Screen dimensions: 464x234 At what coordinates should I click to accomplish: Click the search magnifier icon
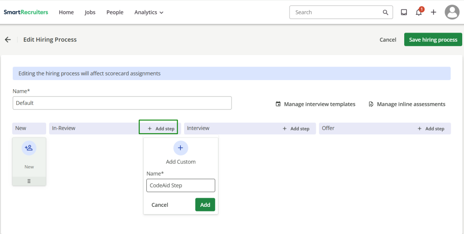pos(386,12)
